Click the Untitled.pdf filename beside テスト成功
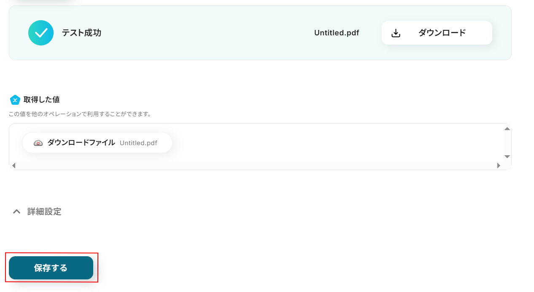This screenshot has height=292, width=534. tap(336, 33)
